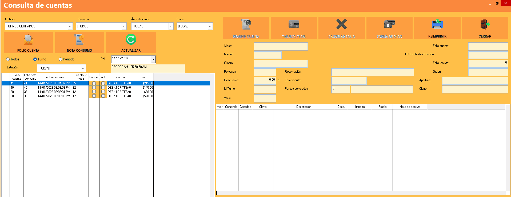Click the Total column header

coord(142,77)
